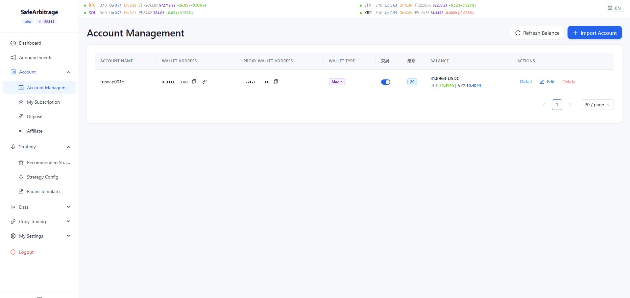Open the Affiliate share item
This screenshot has height=298, width=630.
point(35,131)
